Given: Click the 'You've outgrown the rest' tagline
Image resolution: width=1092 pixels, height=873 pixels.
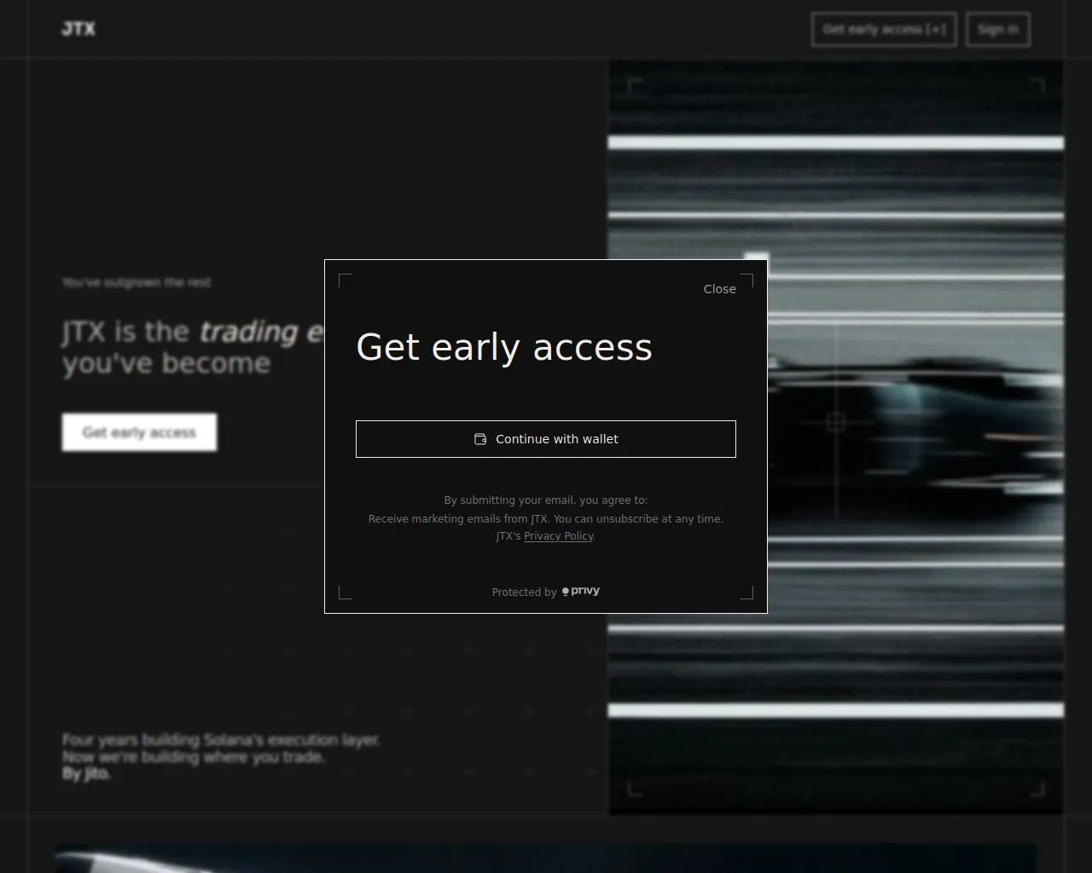Looking at the screenshot, I should pos(136,282).
